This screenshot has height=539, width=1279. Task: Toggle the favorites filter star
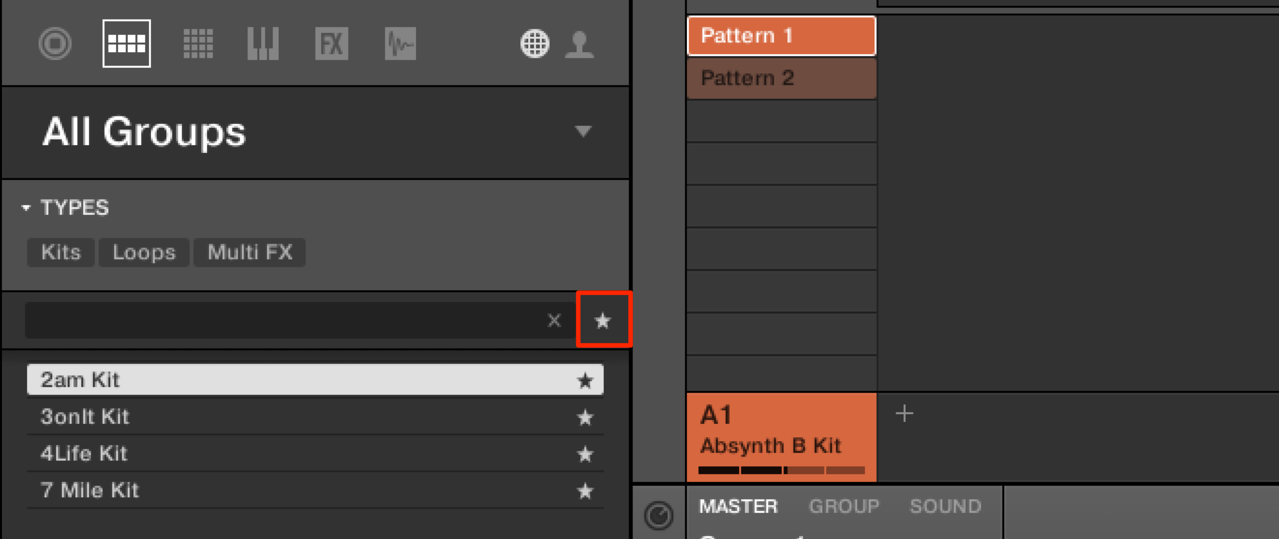603,320
